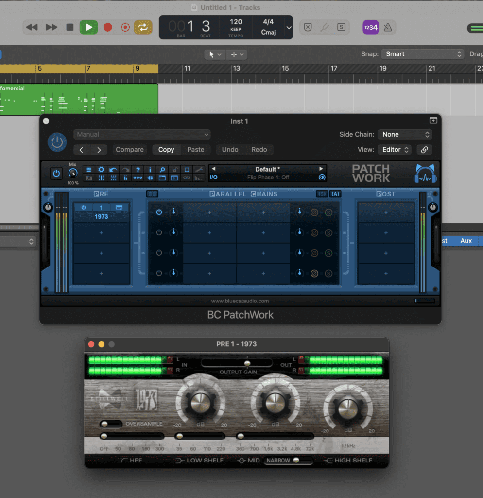Start recording with the red record button
Screen dimensions: 483x498
107,27
